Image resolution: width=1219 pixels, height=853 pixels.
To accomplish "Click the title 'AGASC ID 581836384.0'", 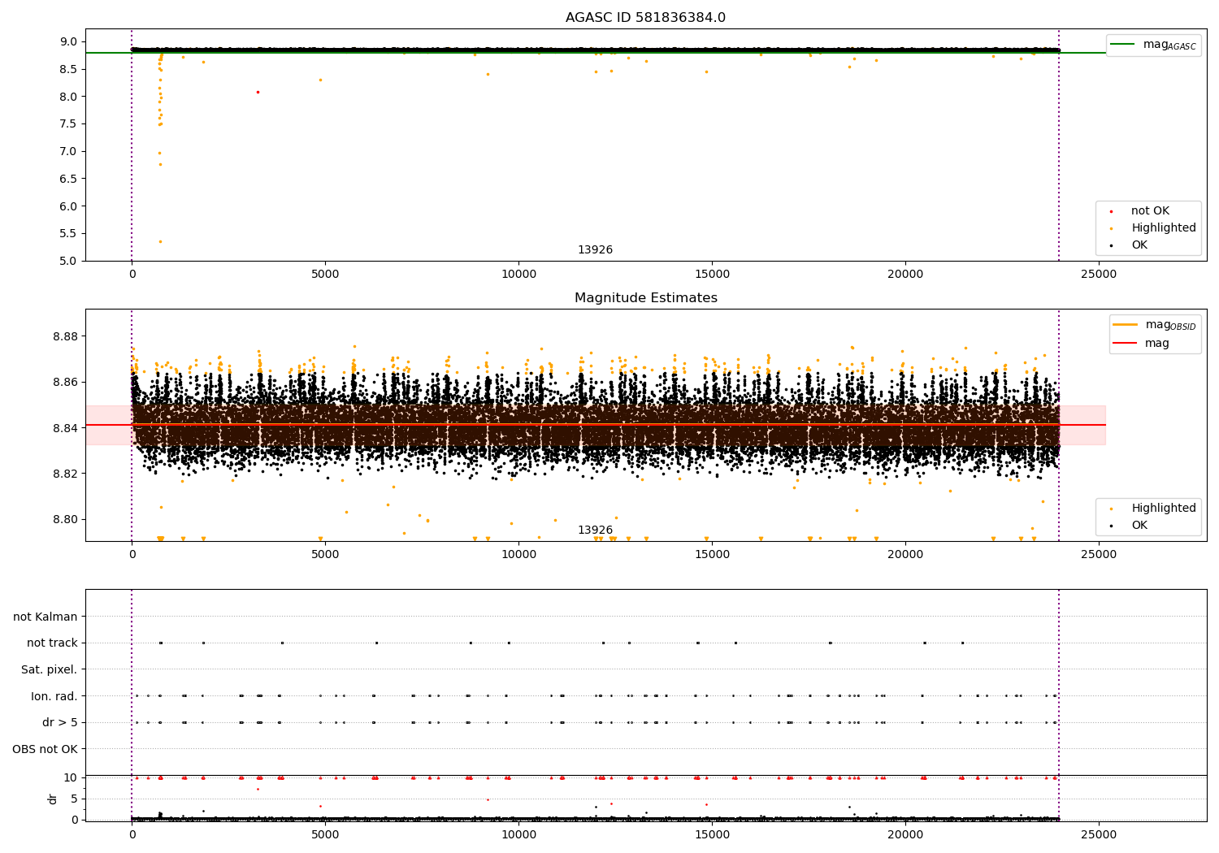I will point(645,18).
